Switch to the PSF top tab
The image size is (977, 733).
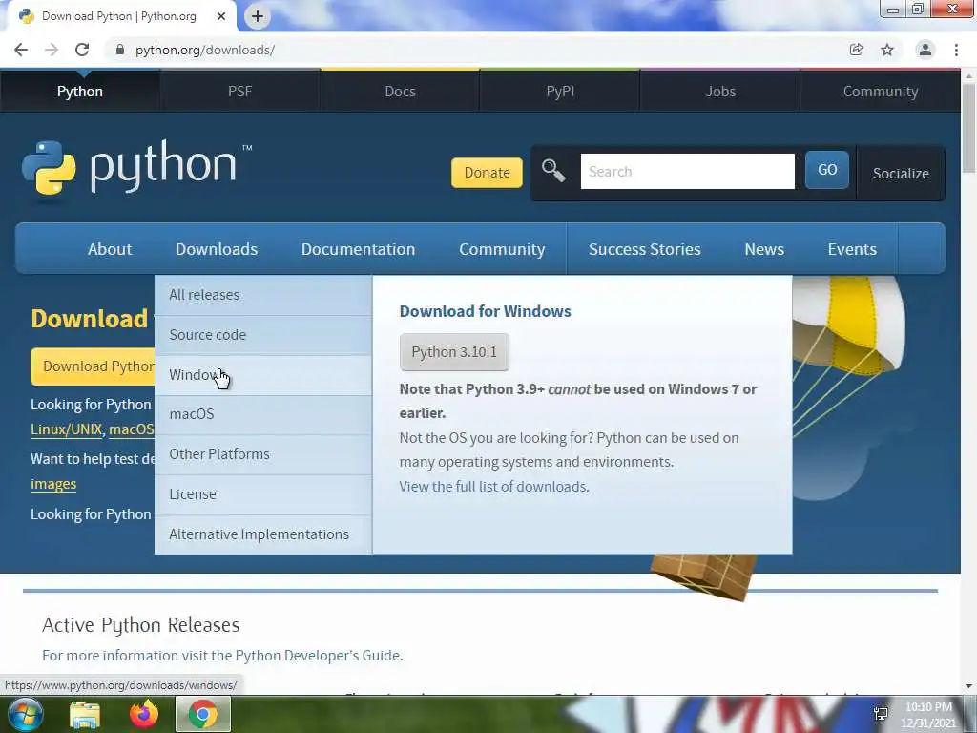(x=239, y=91)
